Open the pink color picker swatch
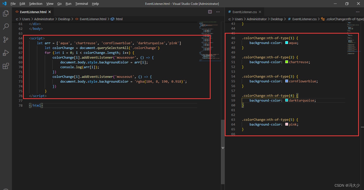Viewport: 364px width, 190px height. click(x=287, y=124)
